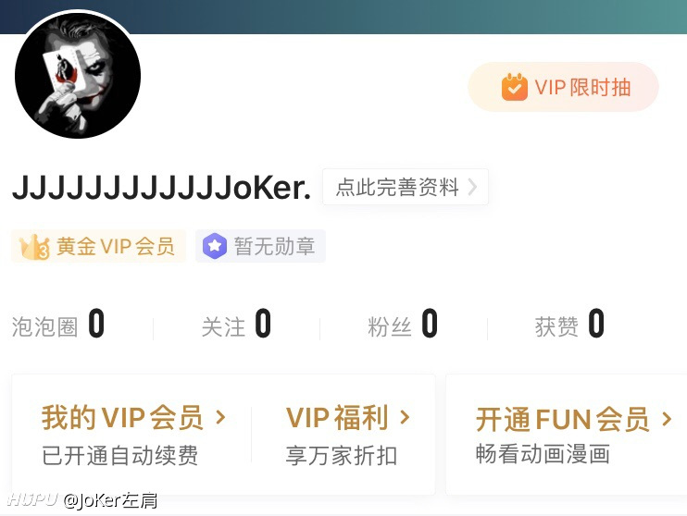
Task: Open the 暂无勋章 medal badge
Action: click(260, 246)
